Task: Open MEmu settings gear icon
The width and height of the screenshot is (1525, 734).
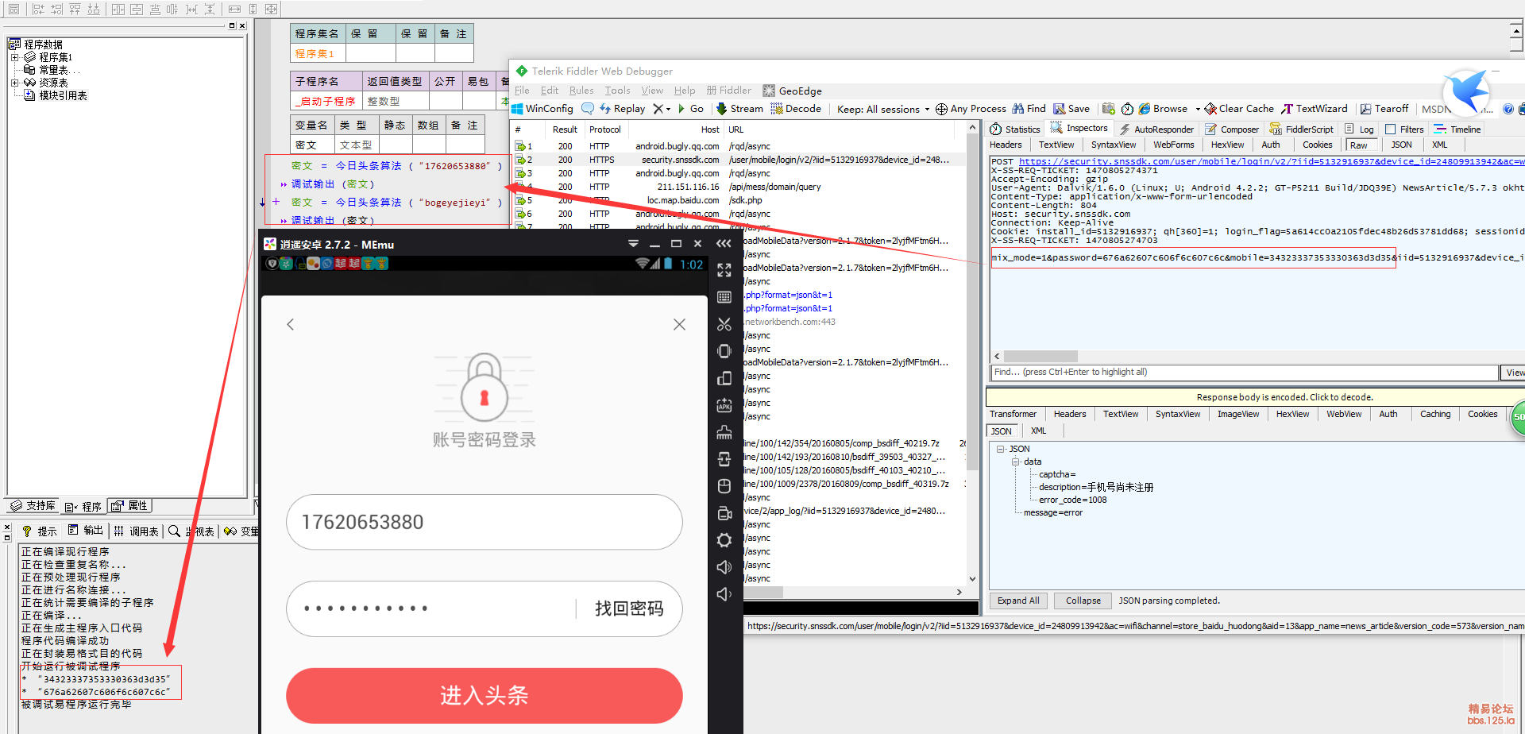Action: pos(724,540)
